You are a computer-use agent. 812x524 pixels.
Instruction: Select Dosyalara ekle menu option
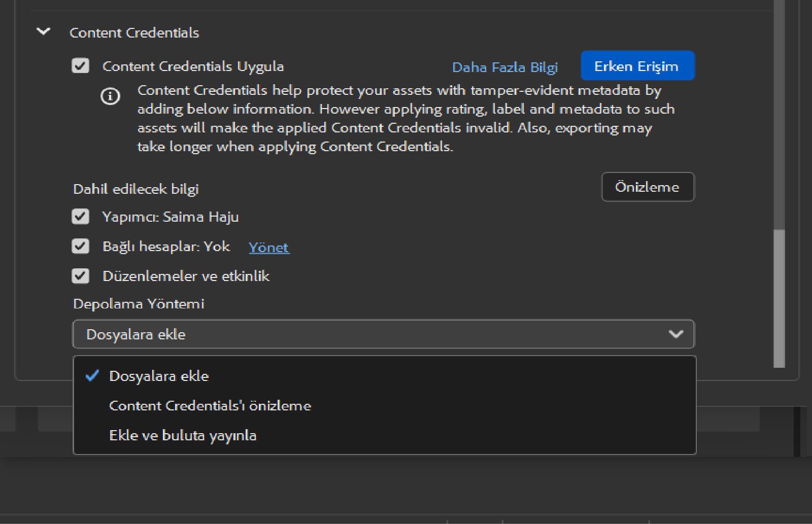point(385,376)
